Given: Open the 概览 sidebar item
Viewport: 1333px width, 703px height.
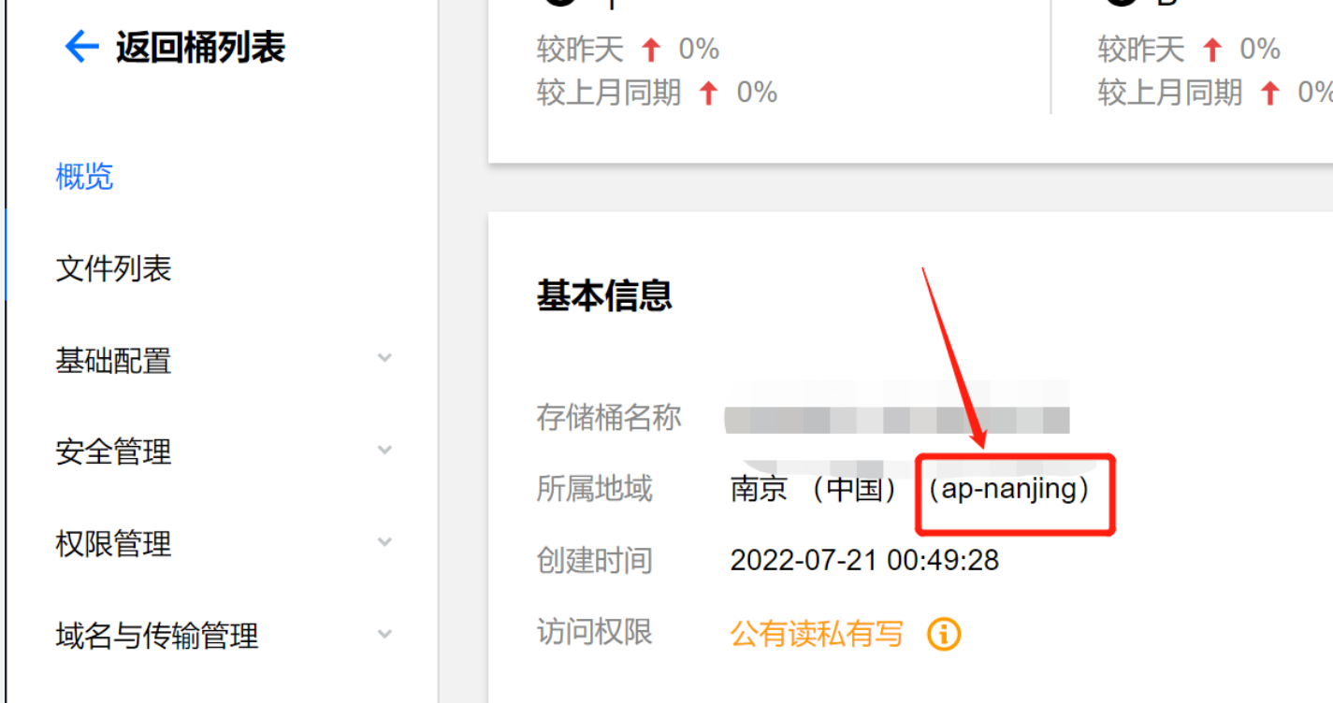Looking at the screenshot, I should click(x=84, y=176).
